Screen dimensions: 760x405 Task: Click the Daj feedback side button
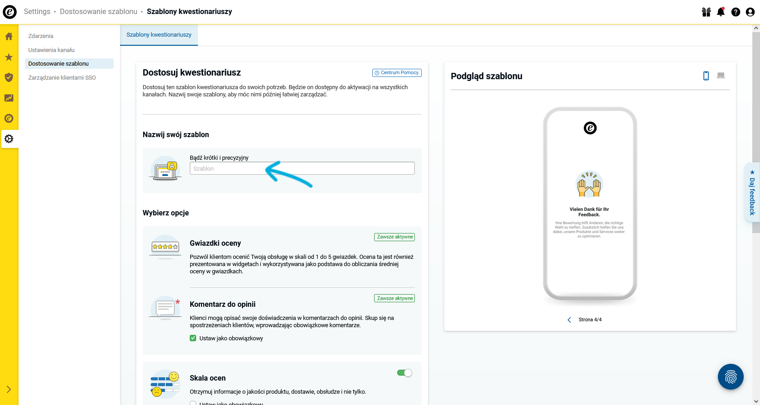click(x=752, y=192)
